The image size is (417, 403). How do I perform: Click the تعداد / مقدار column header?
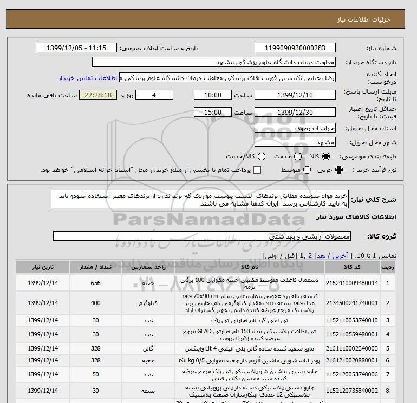pyautogui.click(x=96, y=267)
